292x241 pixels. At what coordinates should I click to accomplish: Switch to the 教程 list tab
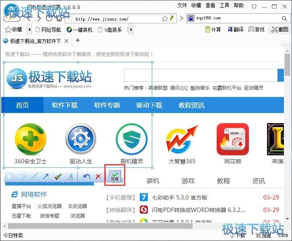223,181
